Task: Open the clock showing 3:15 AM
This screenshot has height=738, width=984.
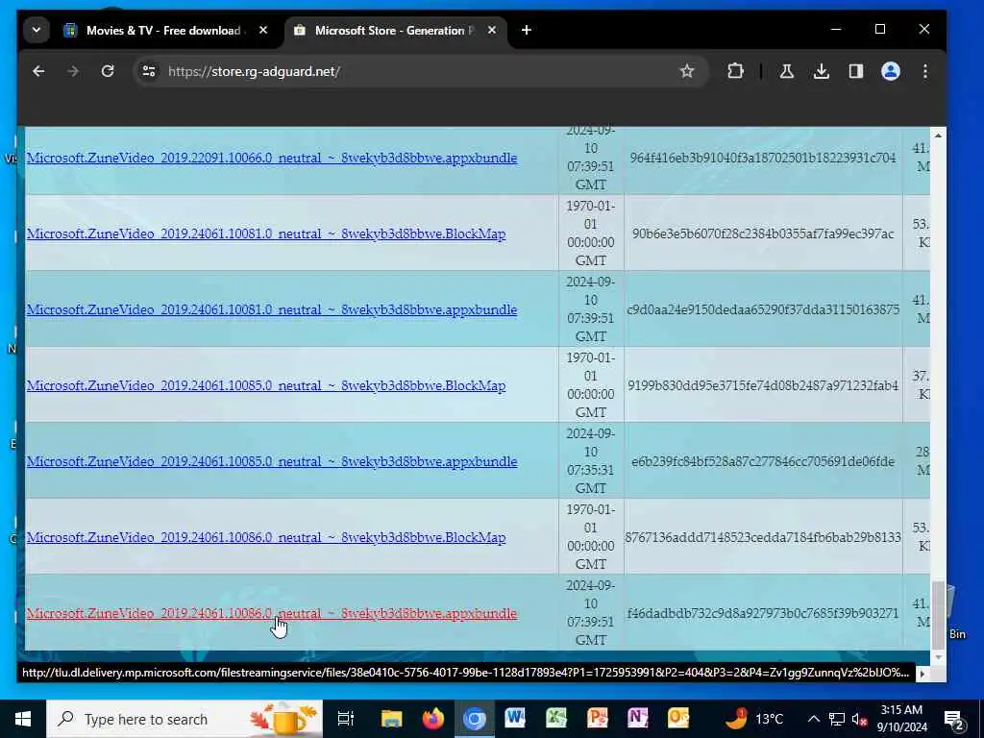Action: click(902, 719)
